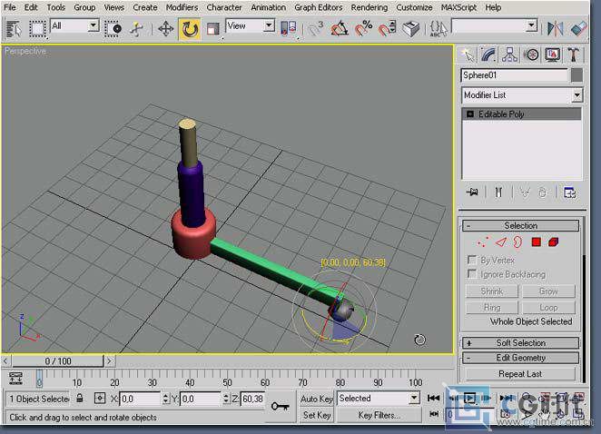Expand the Soft Selection rollout
Image resolution: width=601 pixels, height=434 pixels.
click(x=520, y=343)
